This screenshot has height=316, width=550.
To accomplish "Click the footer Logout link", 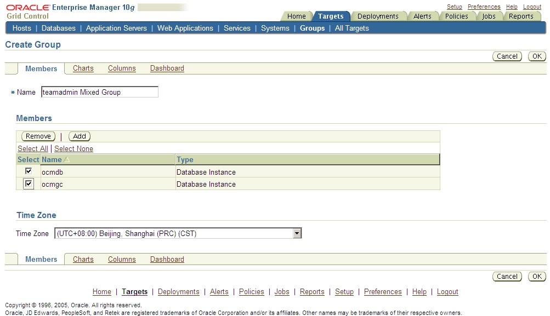I will pyautogui.click(x=447, y=292).
